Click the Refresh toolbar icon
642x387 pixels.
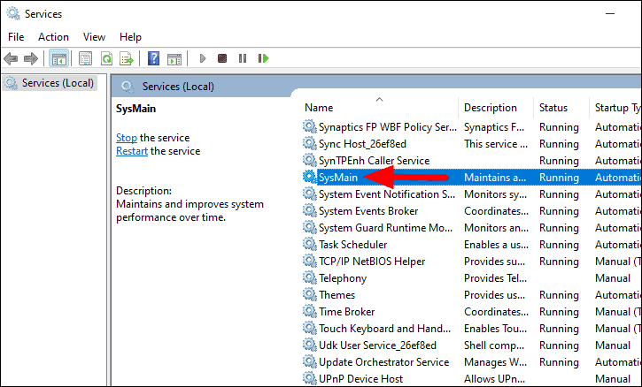pos(106,59)
